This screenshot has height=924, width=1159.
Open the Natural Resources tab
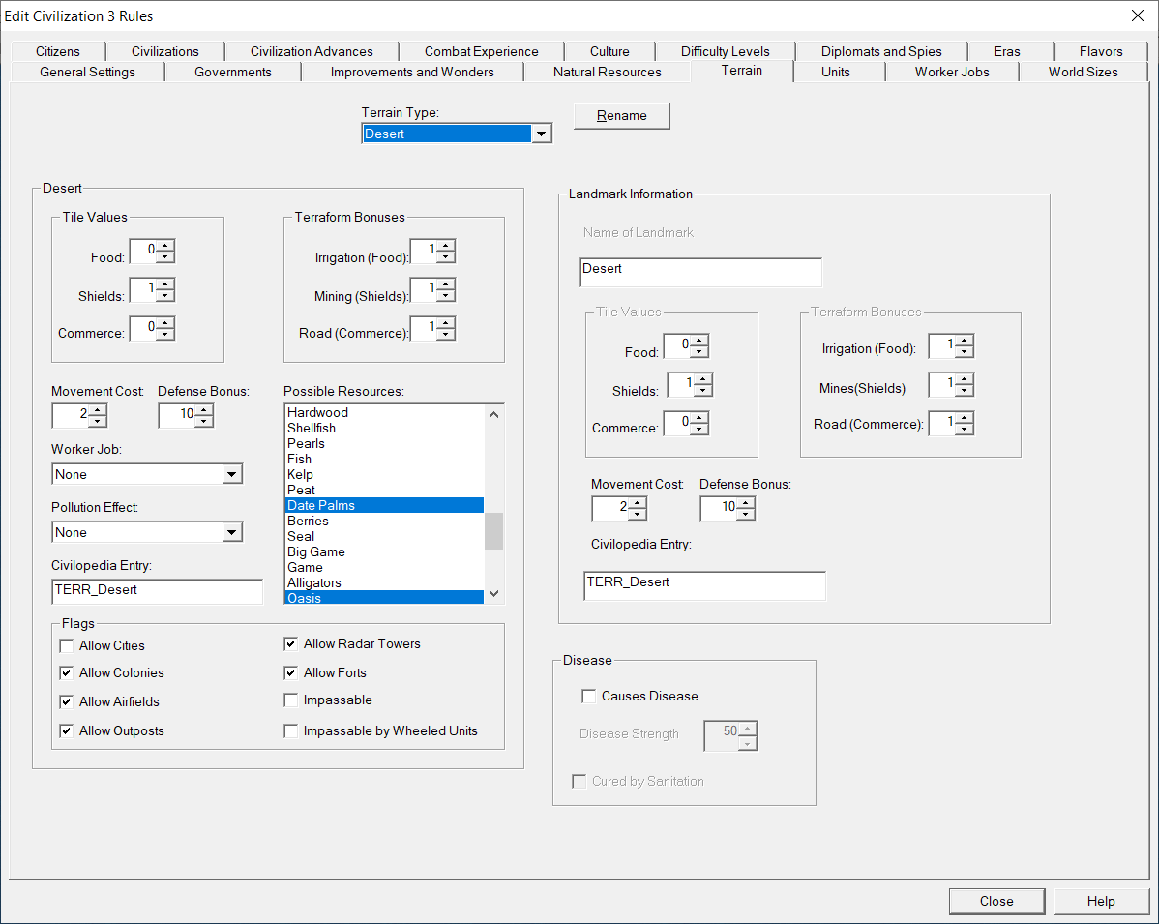pos(607,72)
